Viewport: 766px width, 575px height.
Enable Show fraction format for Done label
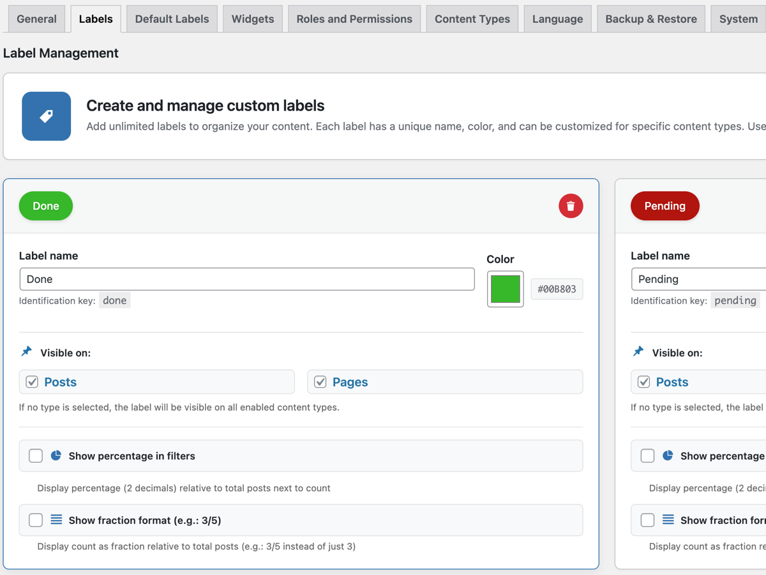point(36,519)
